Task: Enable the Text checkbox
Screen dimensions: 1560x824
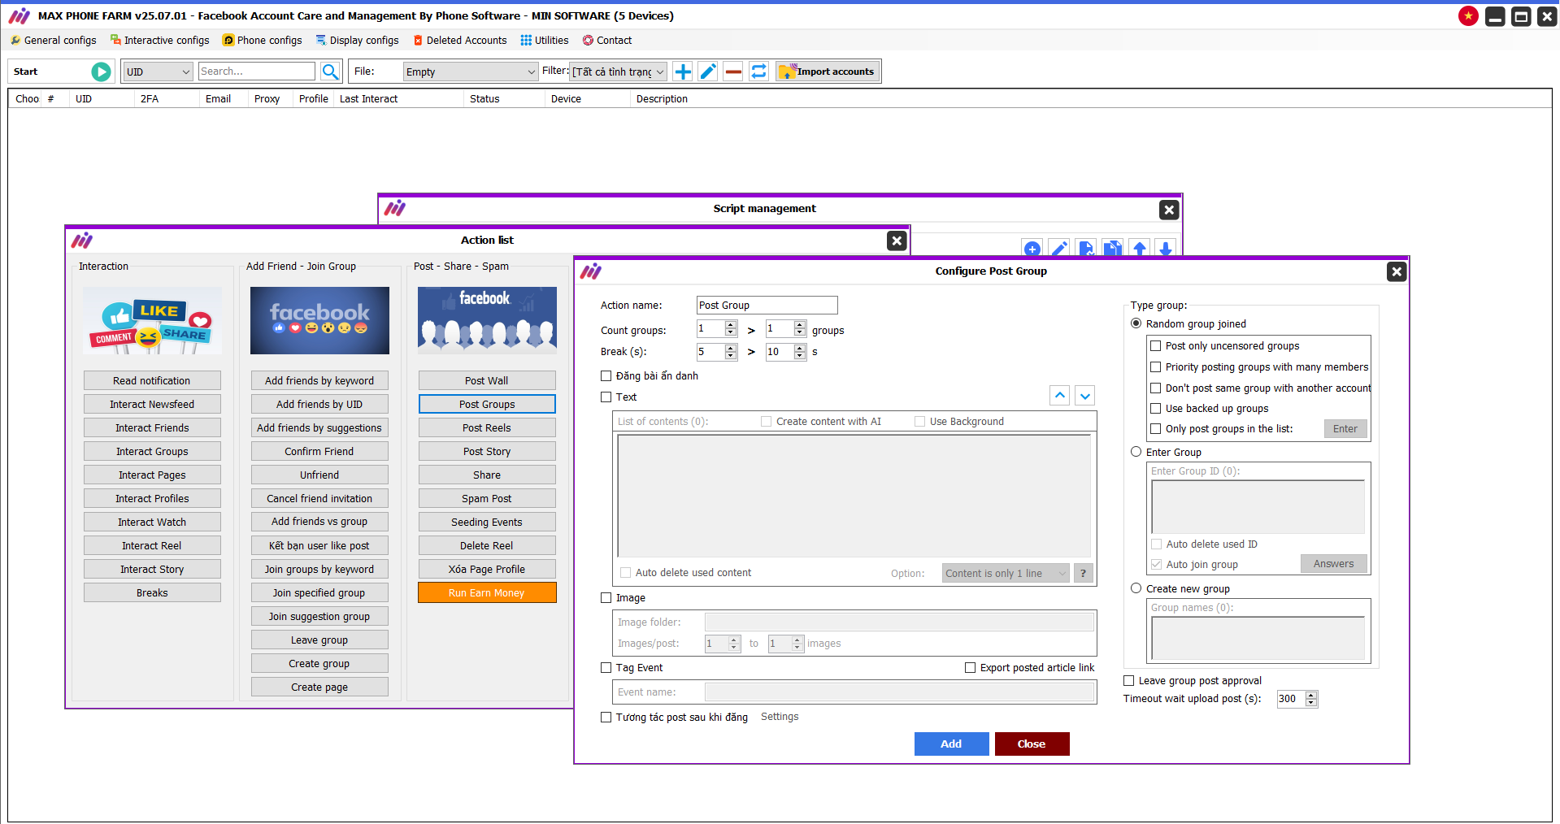Action: click(x=606, y=397)
